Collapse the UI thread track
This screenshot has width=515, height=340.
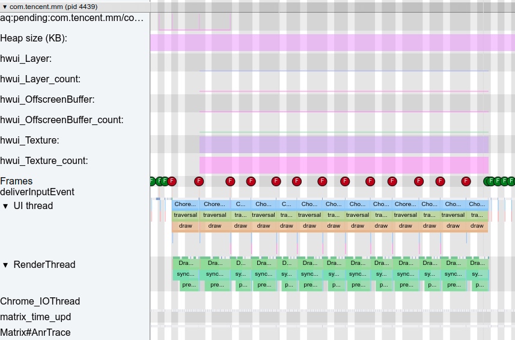click(5, 206)
